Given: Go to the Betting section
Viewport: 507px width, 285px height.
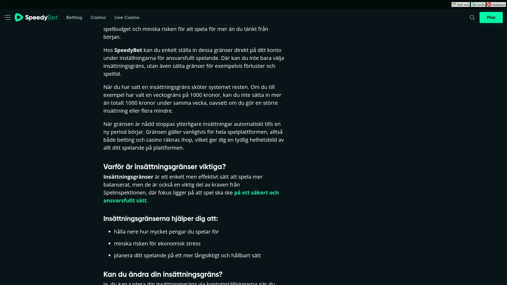Looking at the screenshot, I should coord(74,17).
